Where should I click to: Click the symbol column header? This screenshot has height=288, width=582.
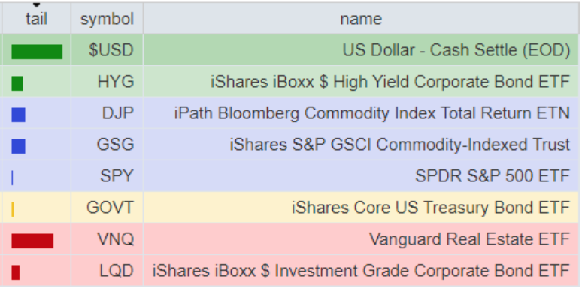[107, 19]
